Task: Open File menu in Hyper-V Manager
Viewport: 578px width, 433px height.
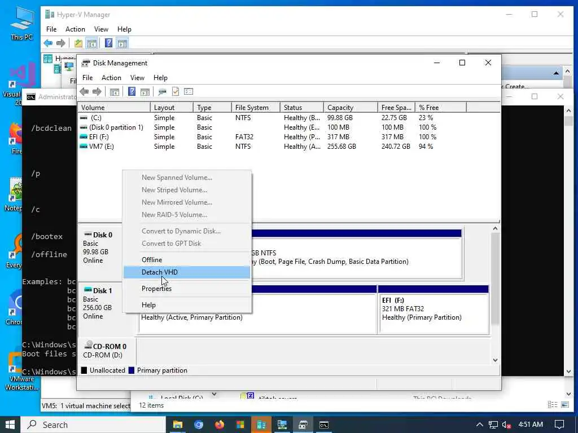Action: (51, 29)
